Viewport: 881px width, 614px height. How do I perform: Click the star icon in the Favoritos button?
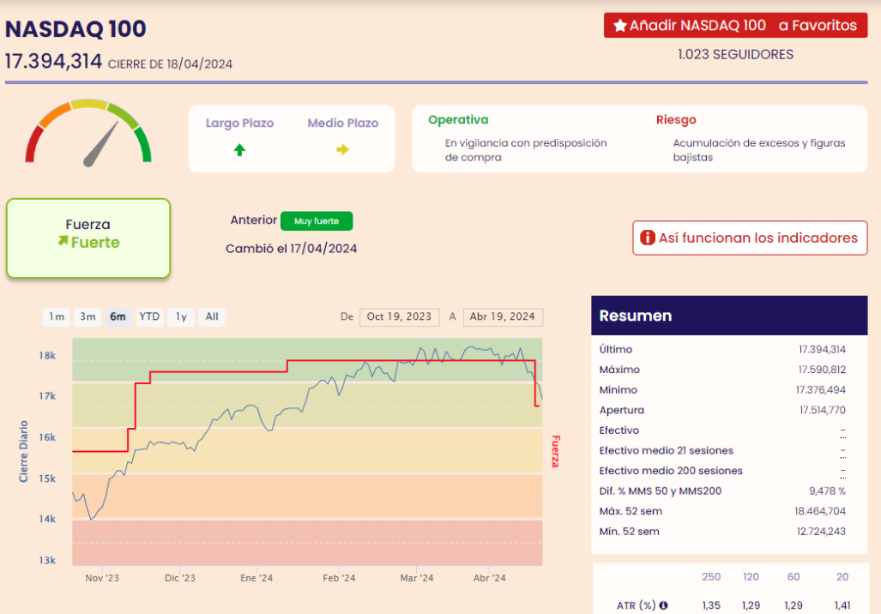619,25
